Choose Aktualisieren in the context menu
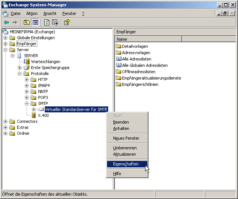 tap(127, 154)
